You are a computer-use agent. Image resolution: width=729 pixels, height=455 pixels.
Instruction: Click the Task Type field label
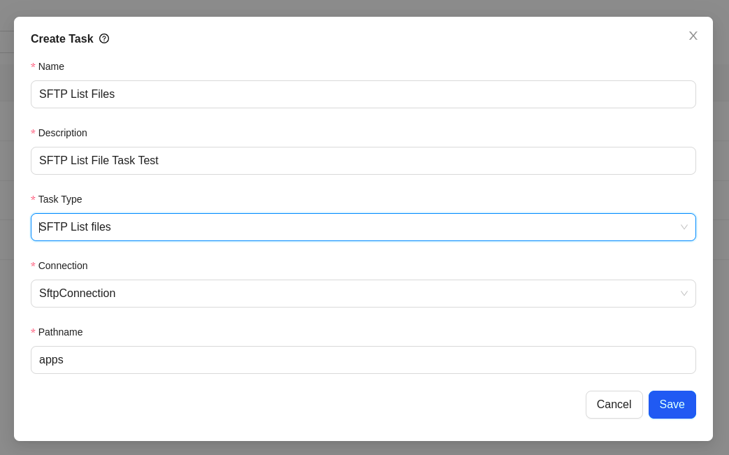click(x=60, y=199)
